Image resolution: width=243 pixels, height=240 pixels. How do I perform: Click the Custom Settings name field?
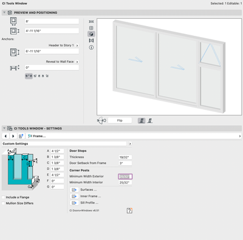(64, 143)
